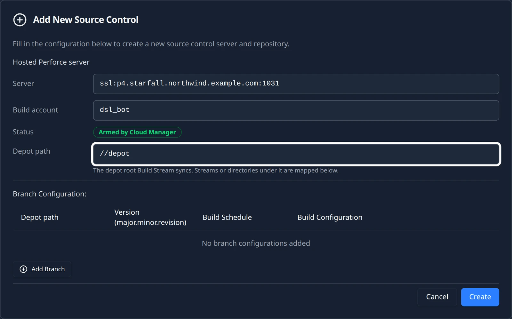Screen dimensions: 512x319
Task: Click the Build Schedule column header
Action: click(x=227, y=217)
